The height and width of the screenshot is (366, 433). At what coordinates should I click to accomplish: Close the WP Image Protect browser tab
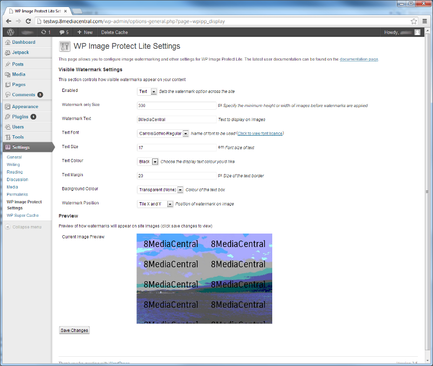coord(65,11)
